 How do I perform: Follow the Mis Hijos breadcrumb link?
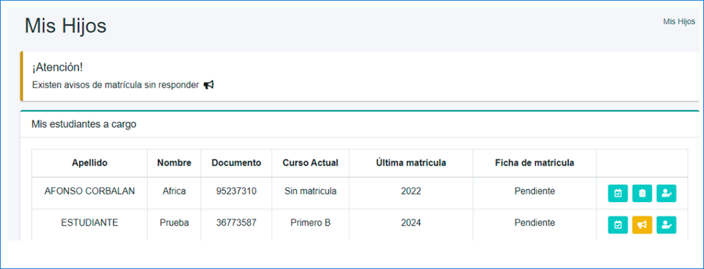679,21
